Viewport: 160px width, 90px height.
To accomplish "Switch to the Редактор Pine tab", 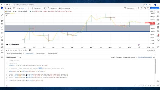I will [29, 54].
